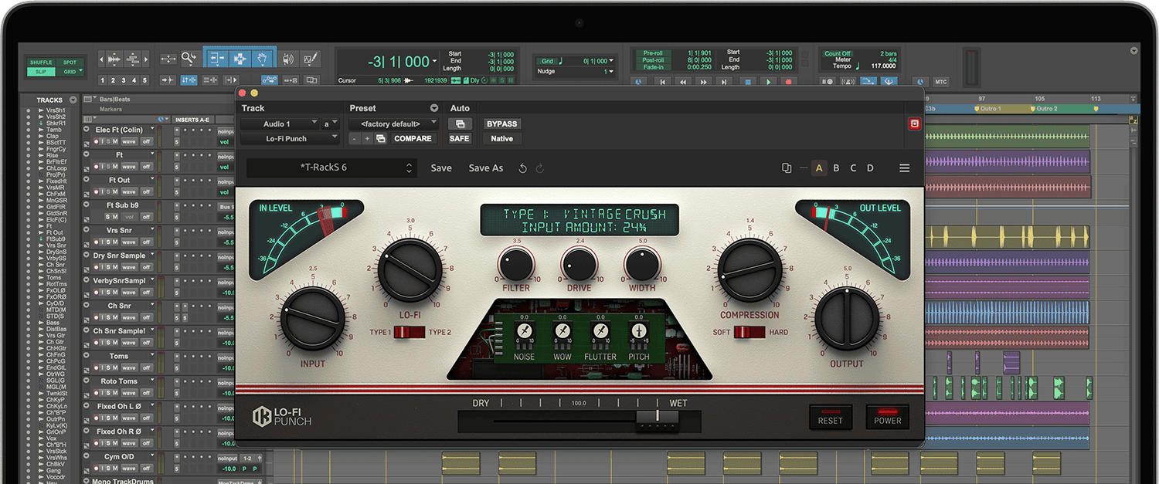Click the RESET button on the plugin
This screenshot has height=484, width=1159.
[x=831, y=418]
